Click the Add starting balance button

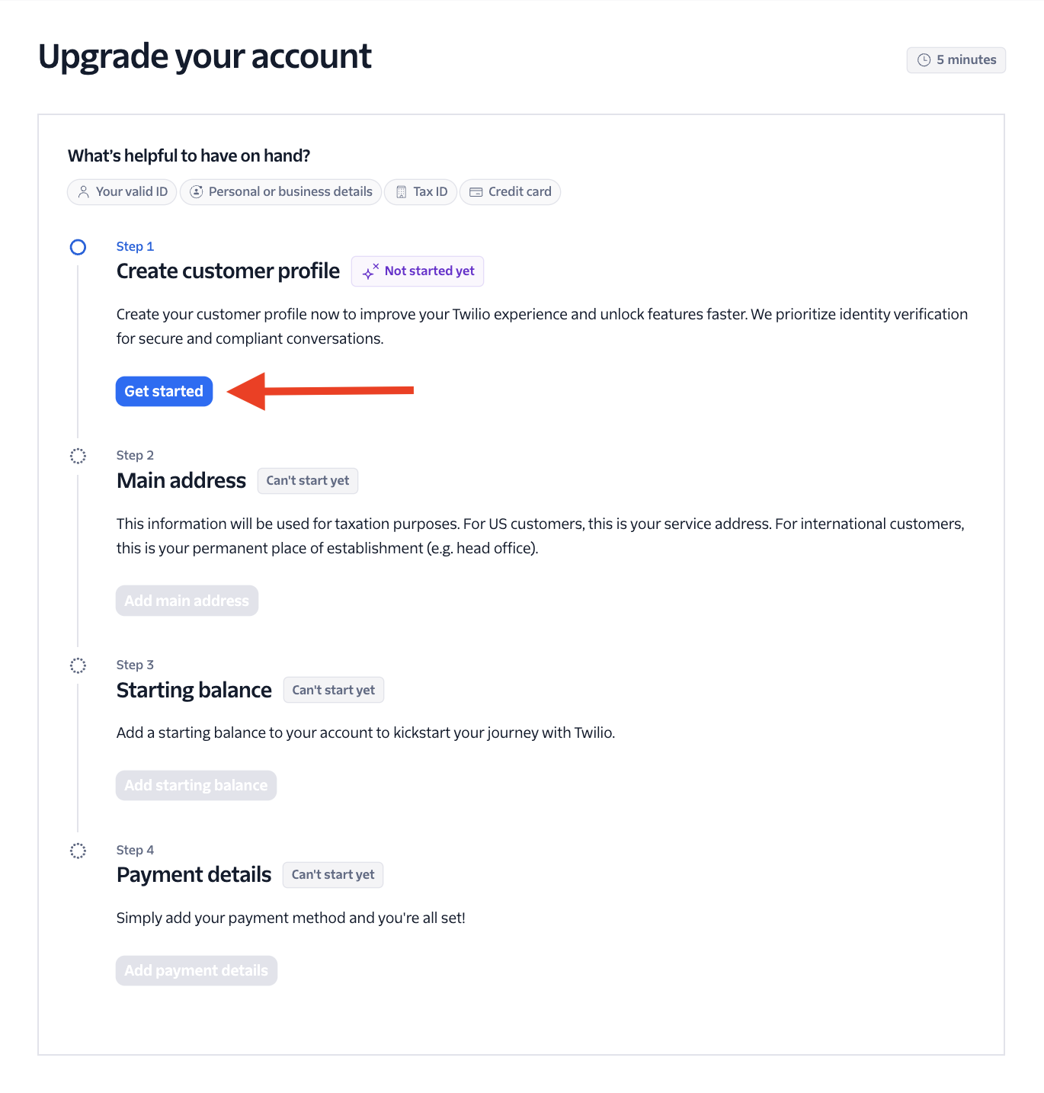(x=196, y=785)
